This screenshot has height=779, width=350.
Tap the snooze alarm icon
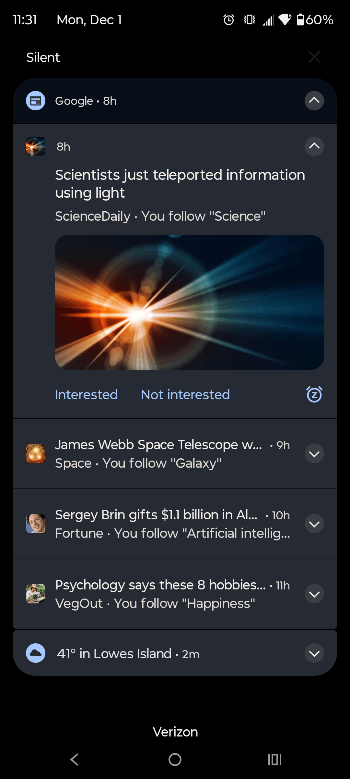[x=314, y=394]
